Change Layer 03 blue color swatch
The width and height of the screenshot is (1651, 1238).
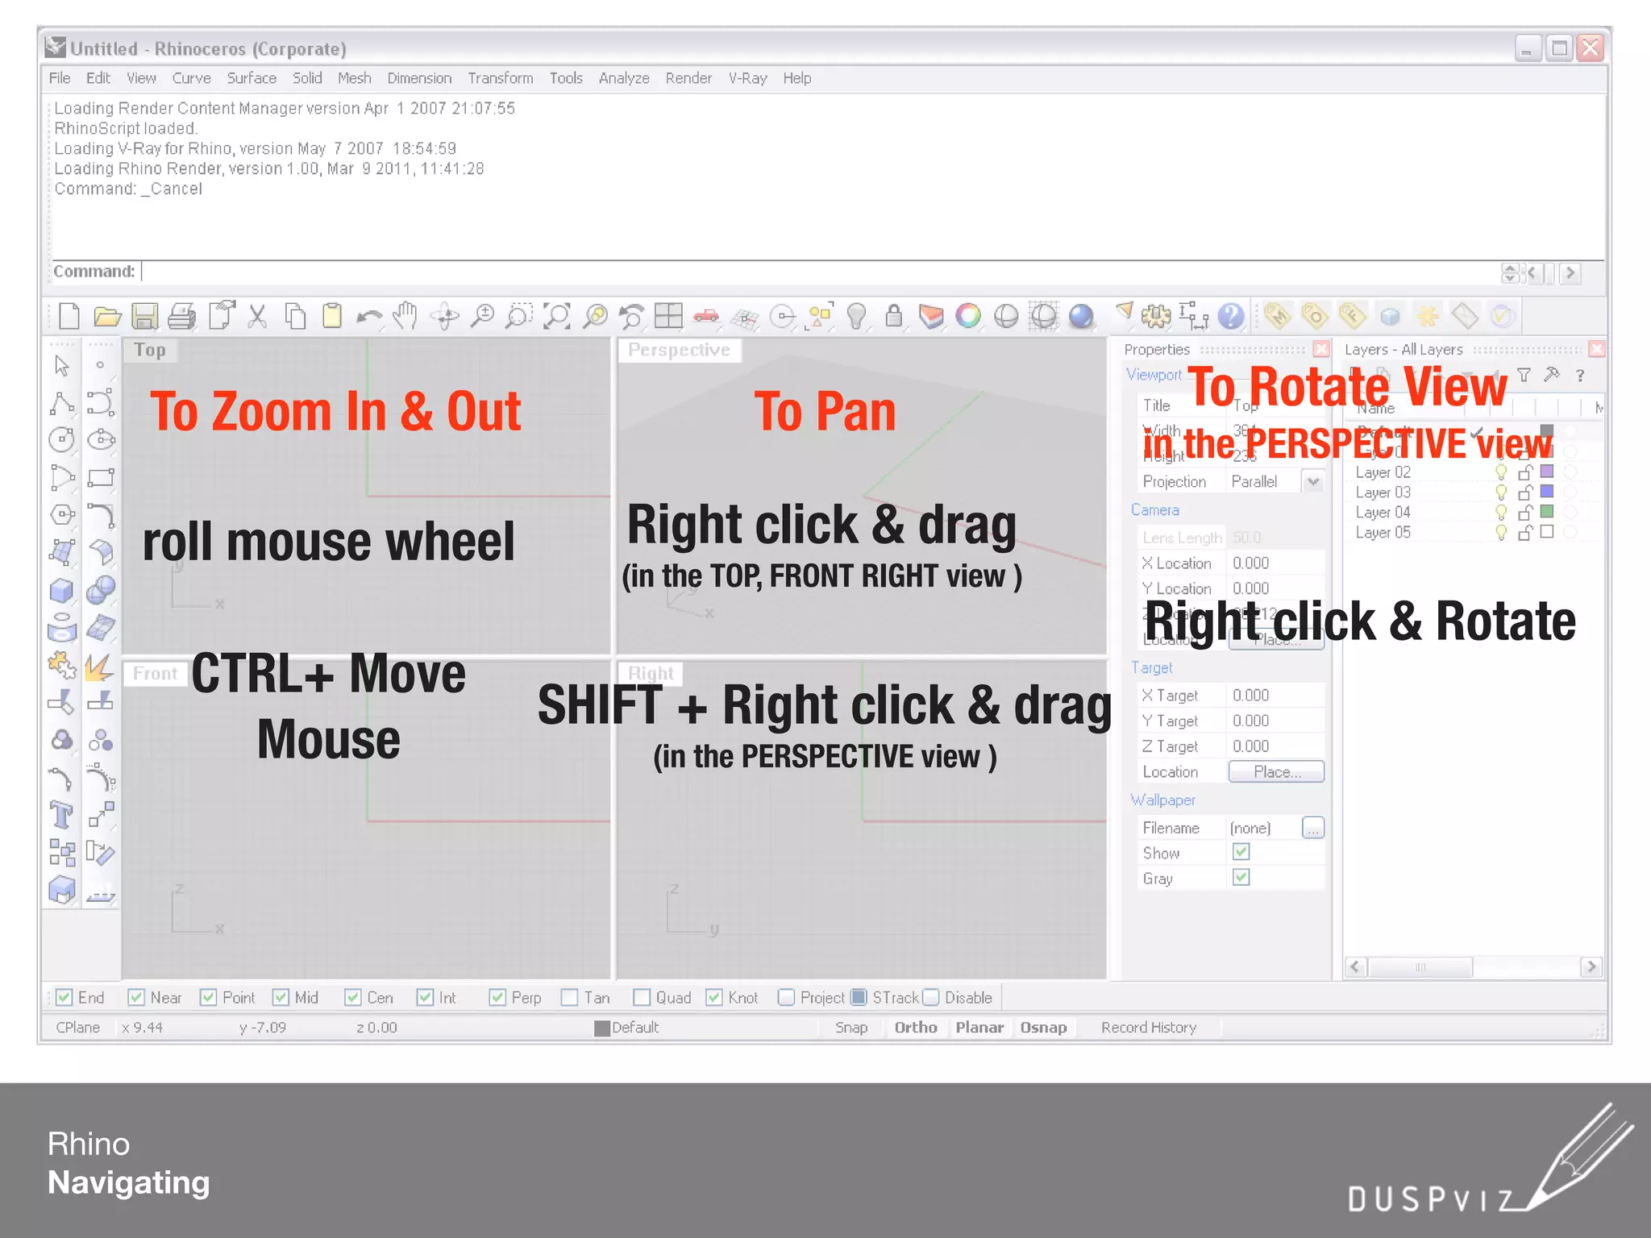(x=1547, y=492)
